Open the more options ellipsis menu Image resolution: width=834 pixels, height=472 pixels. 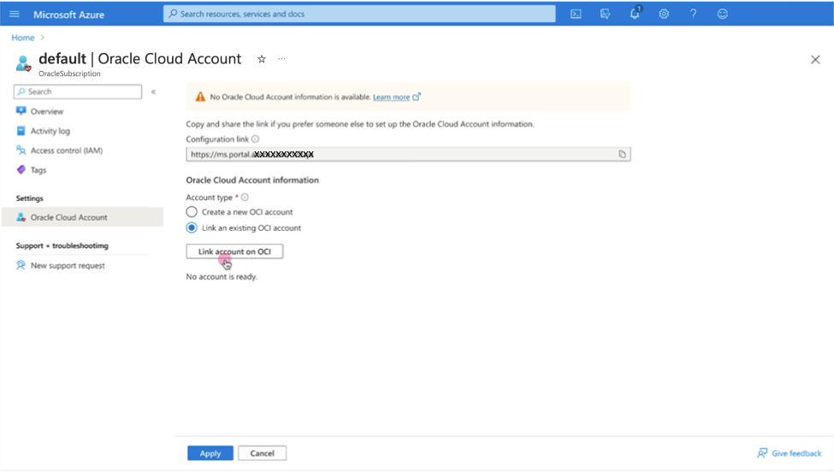pyautogui.click(x=281, y=59)
